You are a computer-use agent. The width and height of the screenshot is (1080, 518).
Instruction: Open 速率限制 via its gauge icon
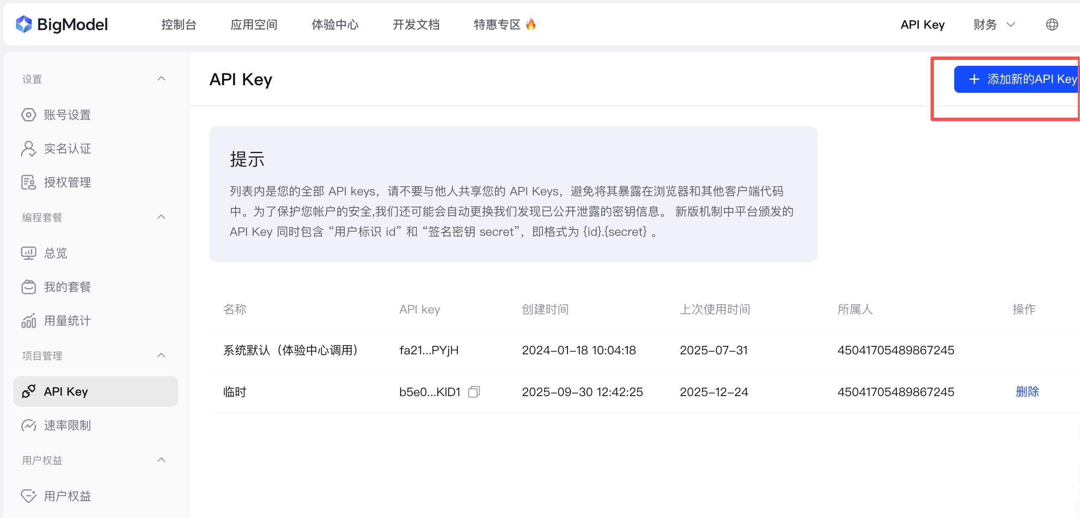pos(28,425)
